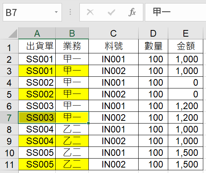Click the formula bar showing 甲一
This screenshot has width=206, height=173.
(x=176, y=12)
